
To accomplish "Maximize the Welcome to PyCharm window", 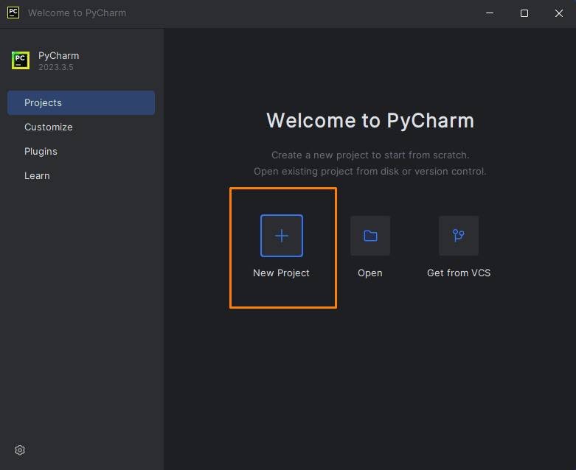I will click(524, 13).
